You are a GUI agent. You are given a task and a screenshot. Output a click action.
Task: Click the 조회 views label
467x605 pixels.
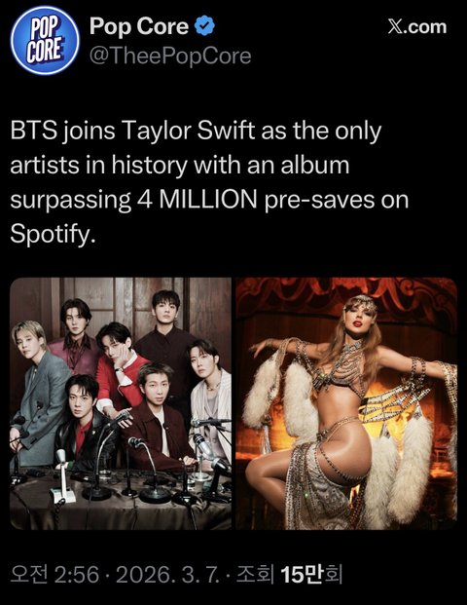255,574
